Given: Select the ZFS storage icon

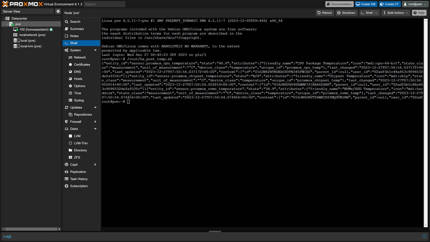Looking at the screenshot, I should click(x=77, y=157).
